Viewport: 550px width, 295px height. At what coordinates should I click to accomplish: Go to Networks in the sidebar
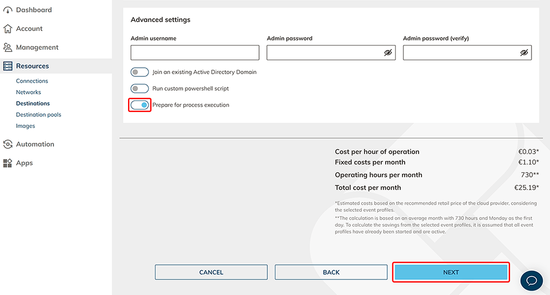point(28,92)
